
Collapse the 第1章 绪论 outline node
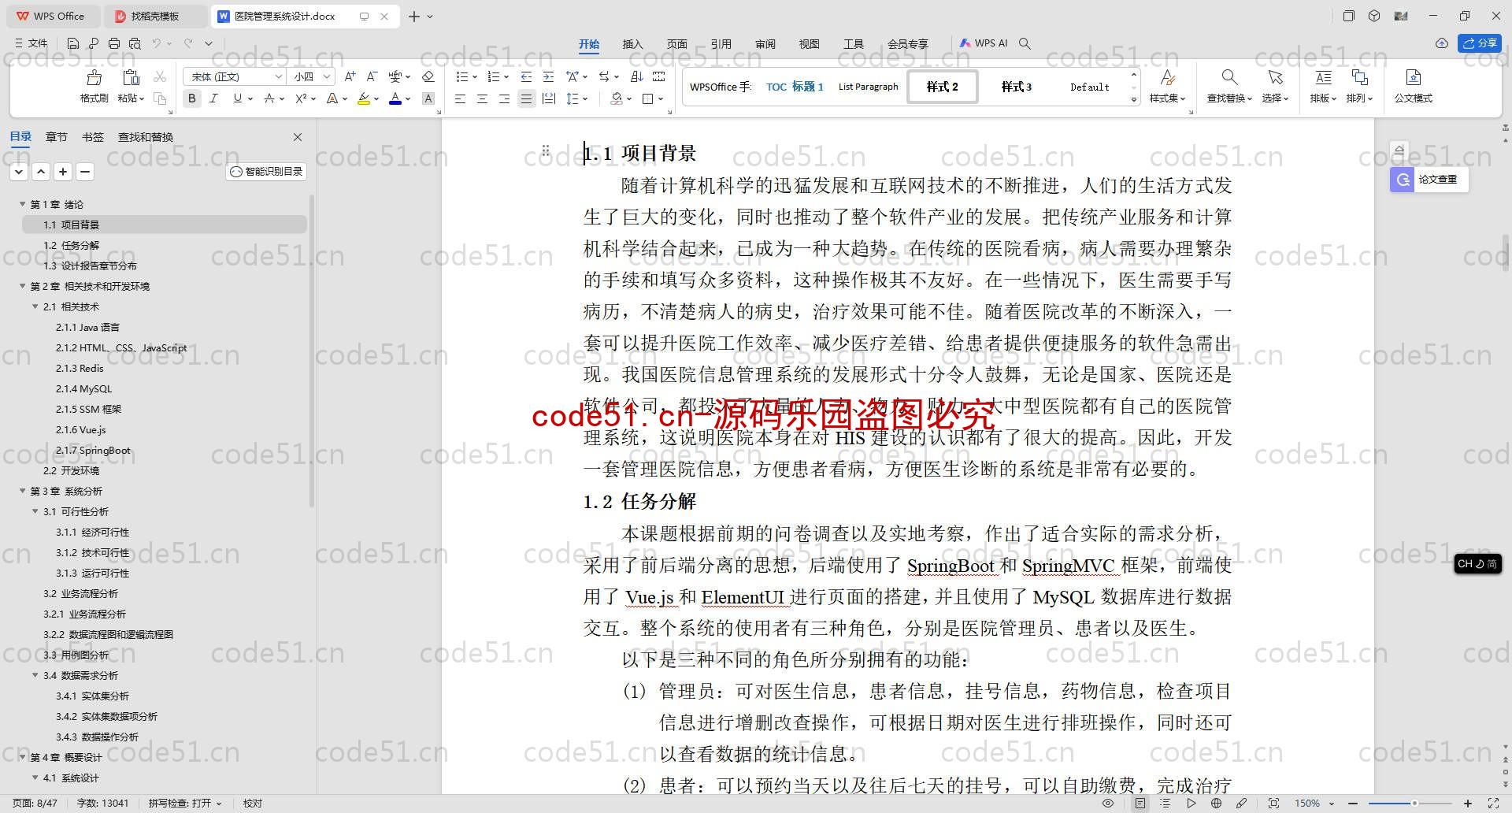[23, 204]
